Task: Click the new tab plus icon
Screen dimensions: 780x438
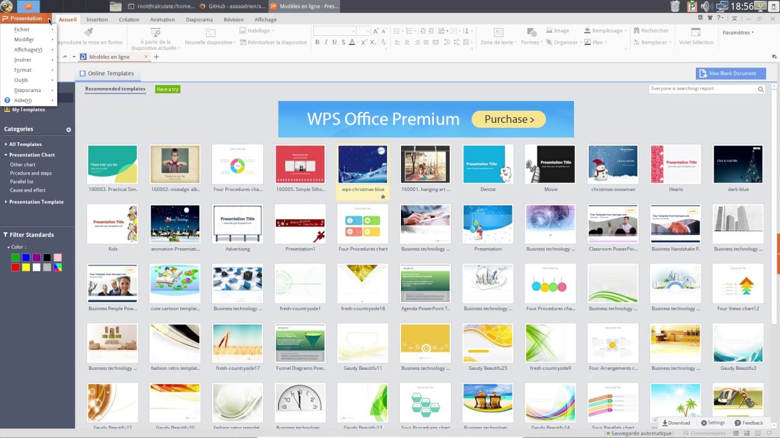Action: 156,57
